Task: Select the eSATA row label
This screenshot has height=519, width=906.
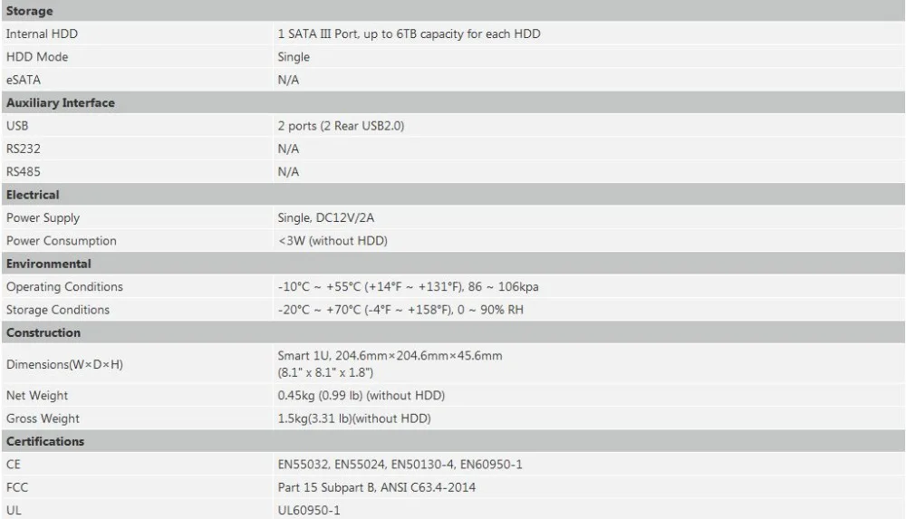Action: (24, 80)
